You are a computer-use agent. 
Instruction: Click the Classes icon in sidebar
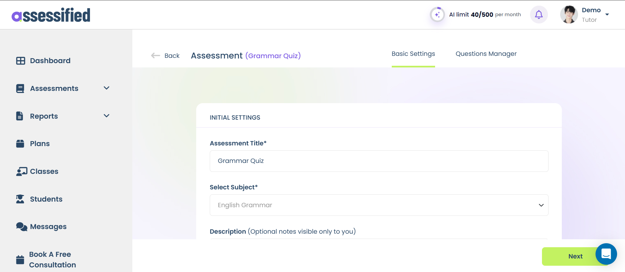click(x=22, y=172)
